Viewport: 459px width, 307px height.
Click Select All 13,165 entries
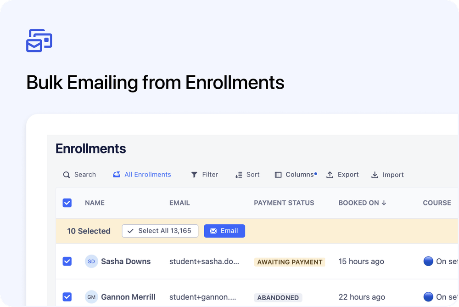click(160, 231)
